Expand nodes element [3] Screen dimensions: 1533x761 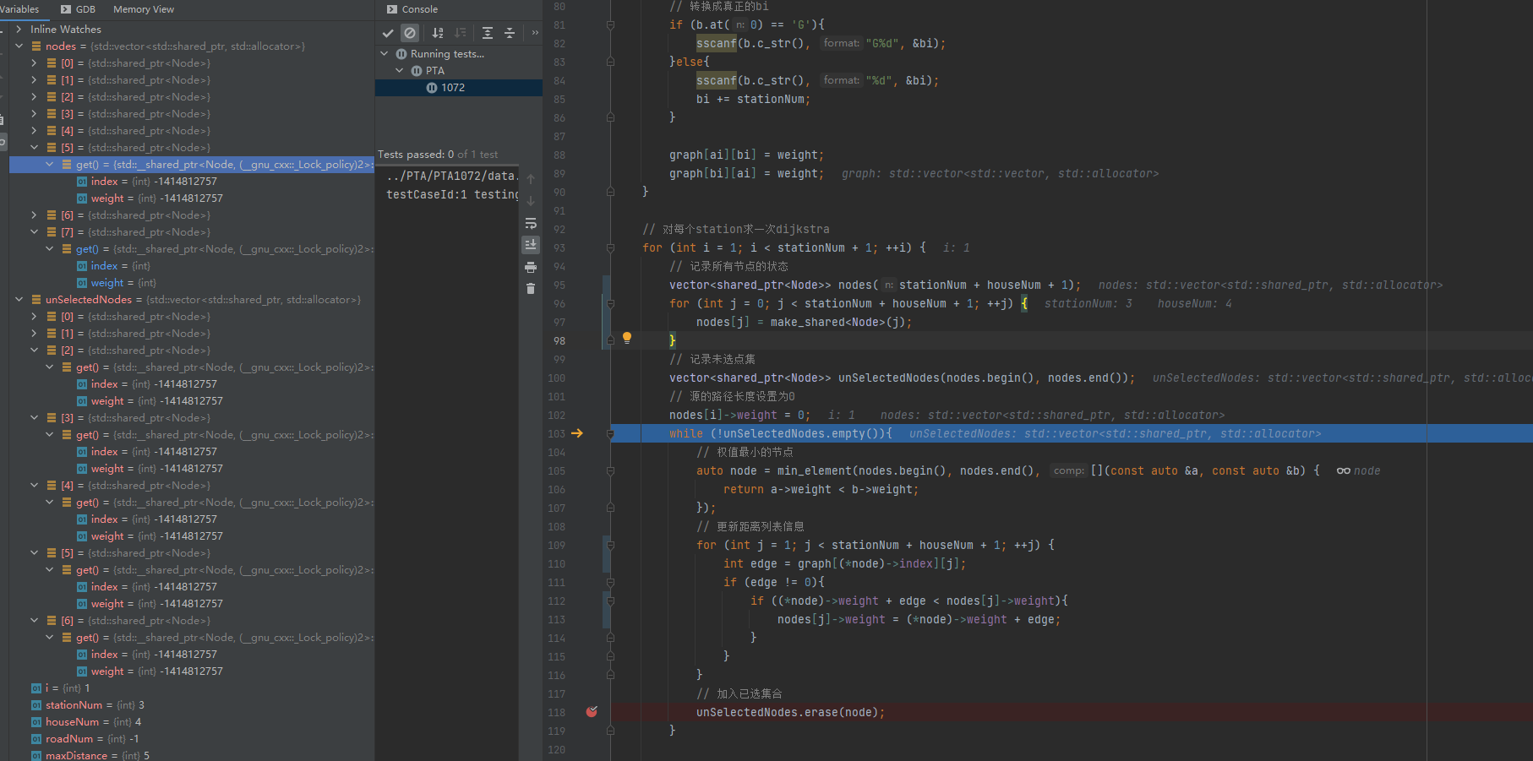point(34,114)
